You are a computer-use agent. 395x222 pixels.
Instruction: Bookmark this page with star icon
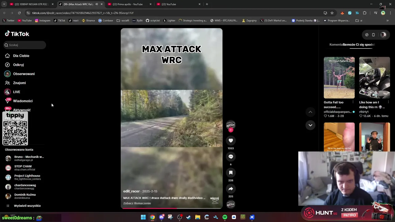pyautogui.click(x=332, y=13)
